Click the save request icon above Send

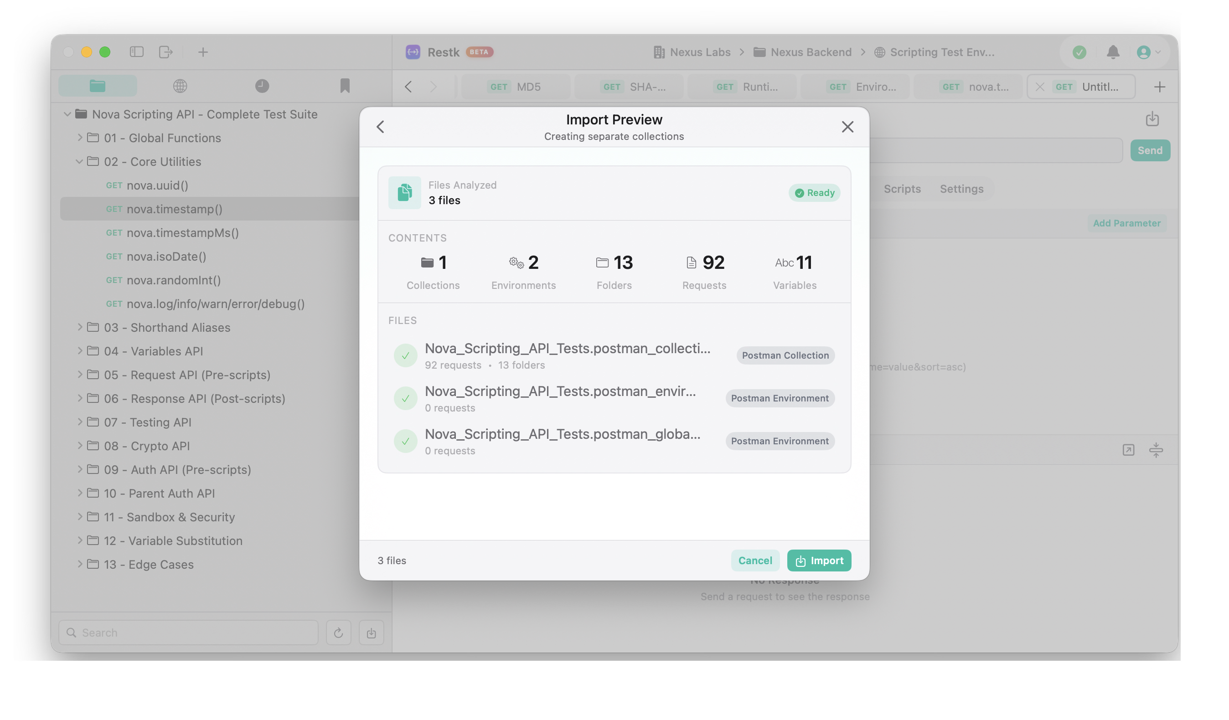point(1152,118)
